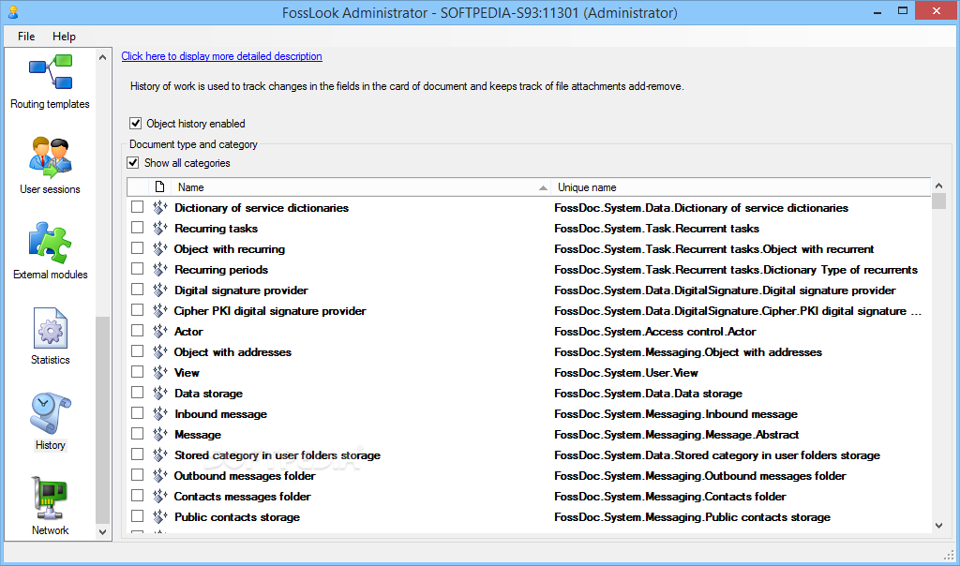Click the link to display detailed description
Image resolution: width=960 pixels, height=566 pixels.
point(221,56)
